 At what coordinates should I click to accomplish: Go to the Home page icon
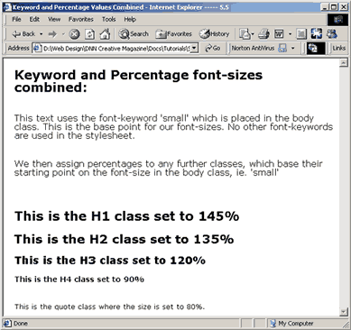pos(105,34)
